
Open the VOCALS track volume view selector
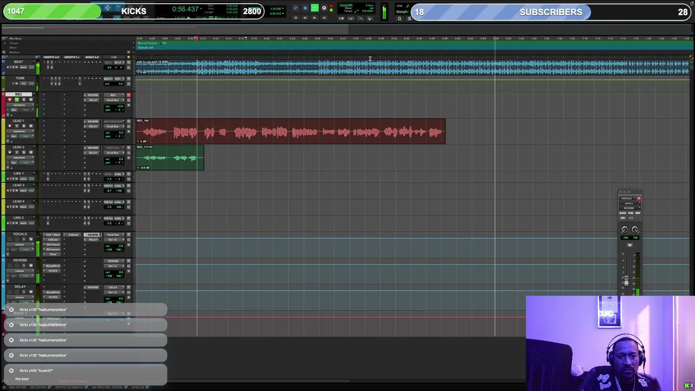20,244
